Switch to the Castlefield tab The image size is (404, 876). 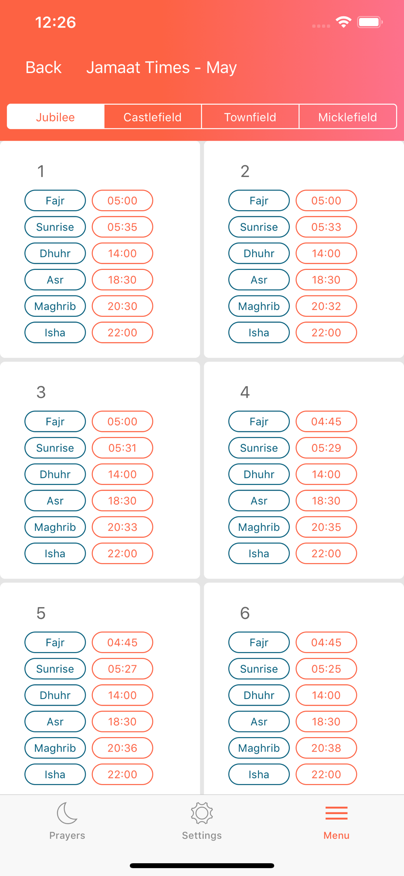click(x=153, y=117)
